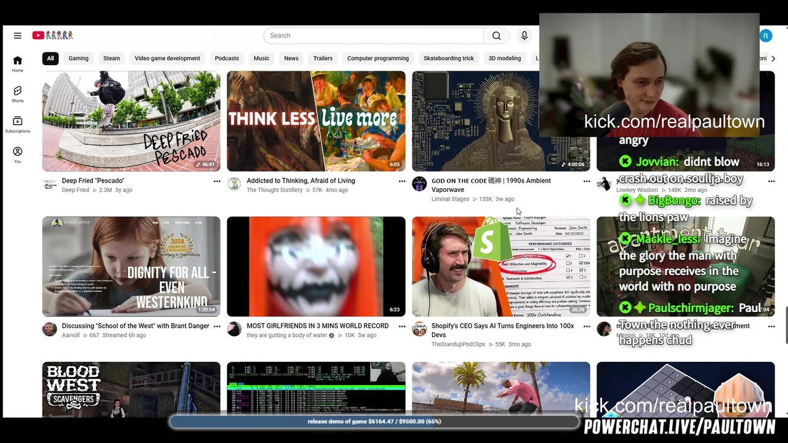The height and width of the screenshot is (443, 788).
Task: Open options for Addicted to Thinking video
Action: tap(402, 181)
